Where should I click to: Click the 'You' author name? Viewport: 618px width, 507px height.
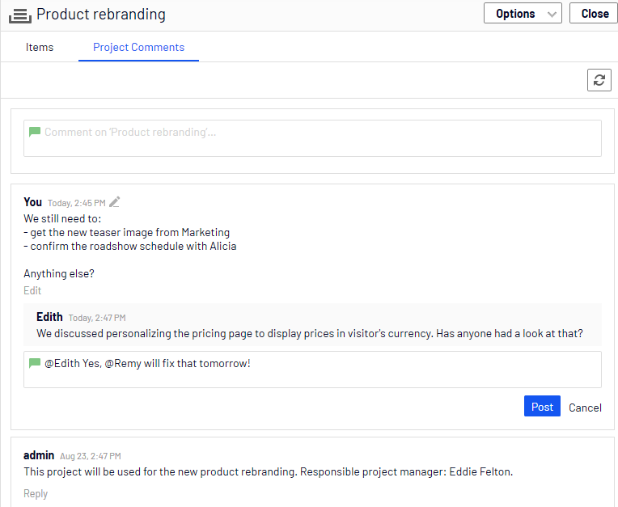tap(32, 202)
